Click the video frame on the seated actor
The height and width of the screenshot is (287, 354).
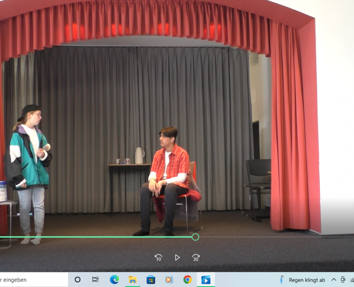coord(168,176)
